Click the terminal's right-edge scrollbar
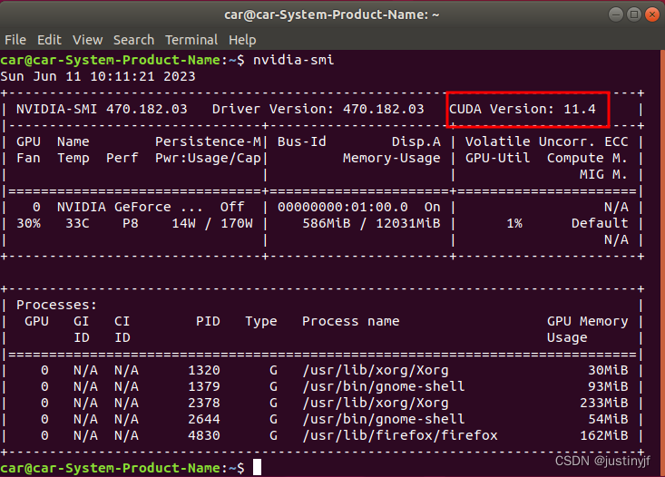The image size is (665, 477). click(x=662, y=263)
